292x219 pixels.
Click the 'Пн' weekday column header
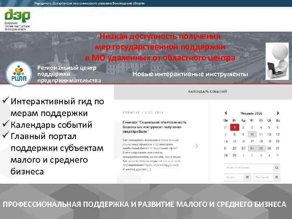tap(226, 120)
